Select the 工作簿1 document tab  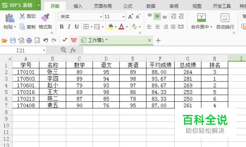(x=116, y=41)
